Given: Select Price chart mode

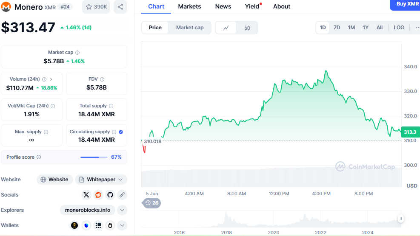Looking at the screenshot, I should click(x=155, y=28).
